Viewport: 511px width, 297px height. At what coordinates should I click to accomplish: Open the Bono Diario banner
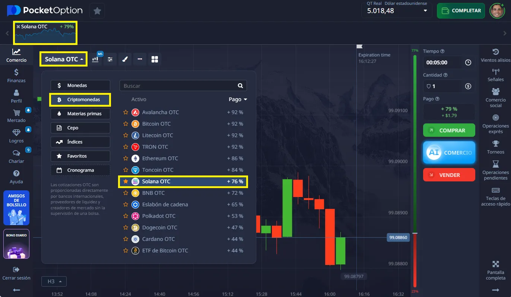coord(16,244)
